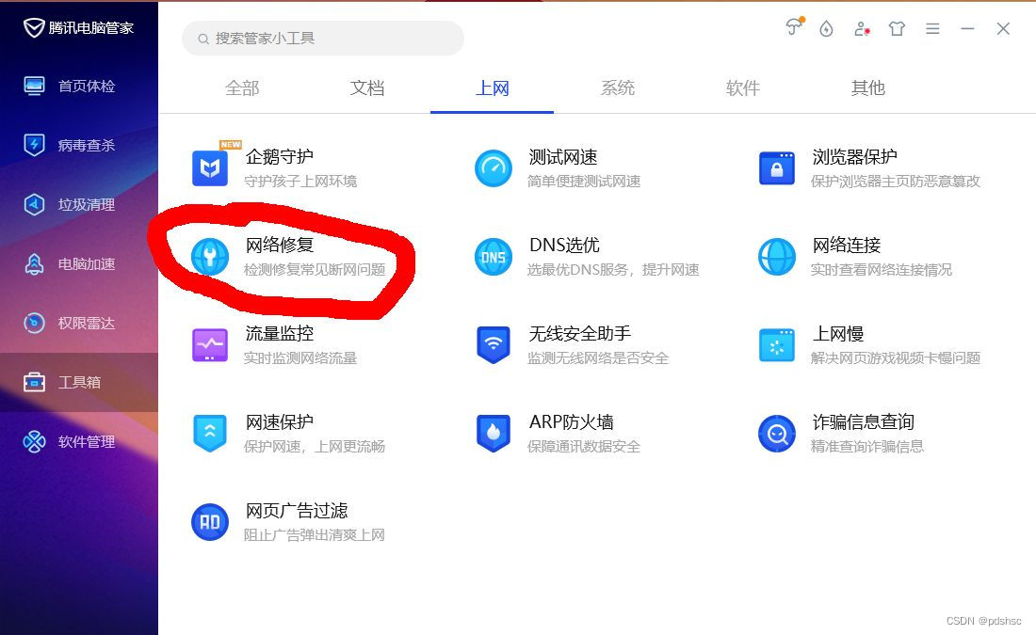Image resolution: width=1036 pixels, height=635 pixels.
Task: Click description 选最优DNS服务，提升网速
Action: click(613, 269)
